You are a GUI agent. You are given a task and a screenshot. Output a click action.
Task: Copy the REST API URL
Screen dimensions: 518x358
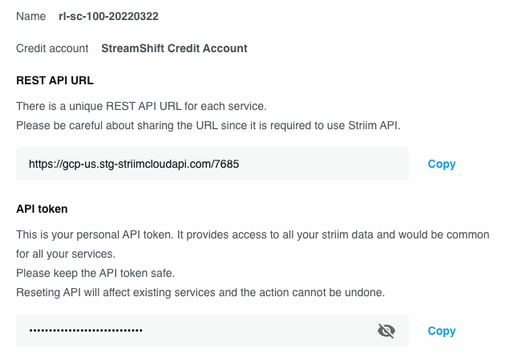click(x=441, y=164)
